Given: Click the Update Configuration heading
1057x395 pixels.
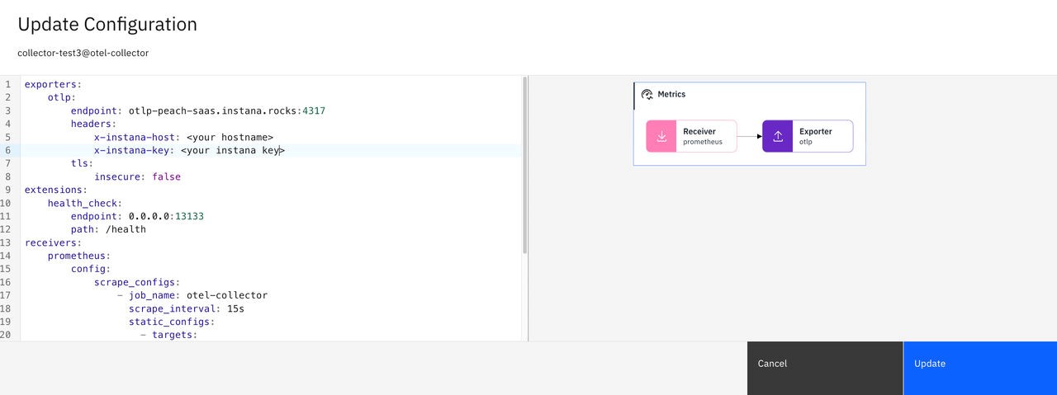Looking at the screenshot, I should (107, 25).
